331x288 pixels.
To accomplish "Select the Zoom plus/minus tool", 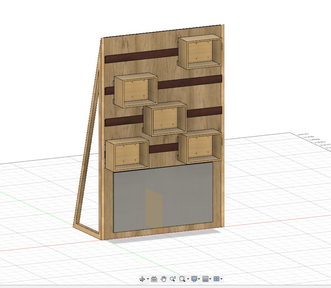I will (173, 279).
